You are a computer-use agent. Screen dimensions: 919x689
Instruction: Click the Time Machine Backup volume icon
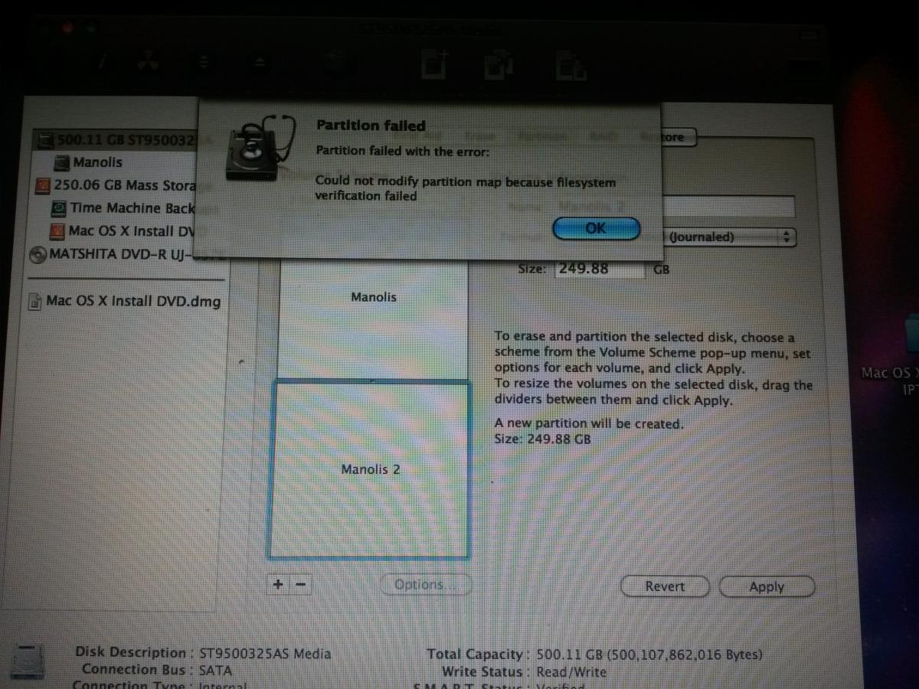(59, 208)
